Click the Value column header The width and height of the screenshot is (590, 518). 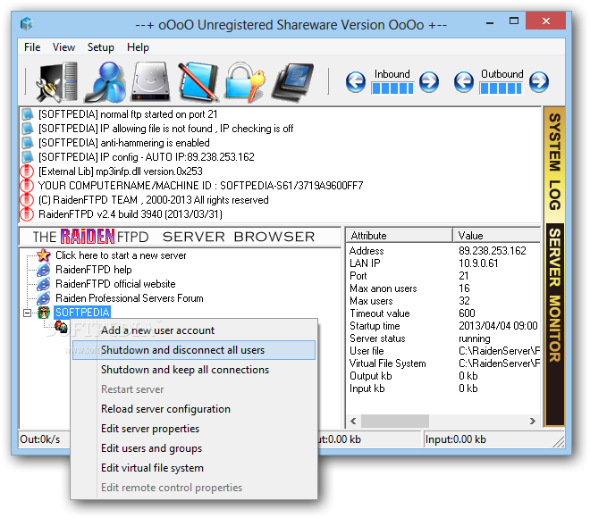[x=497, y=236]
